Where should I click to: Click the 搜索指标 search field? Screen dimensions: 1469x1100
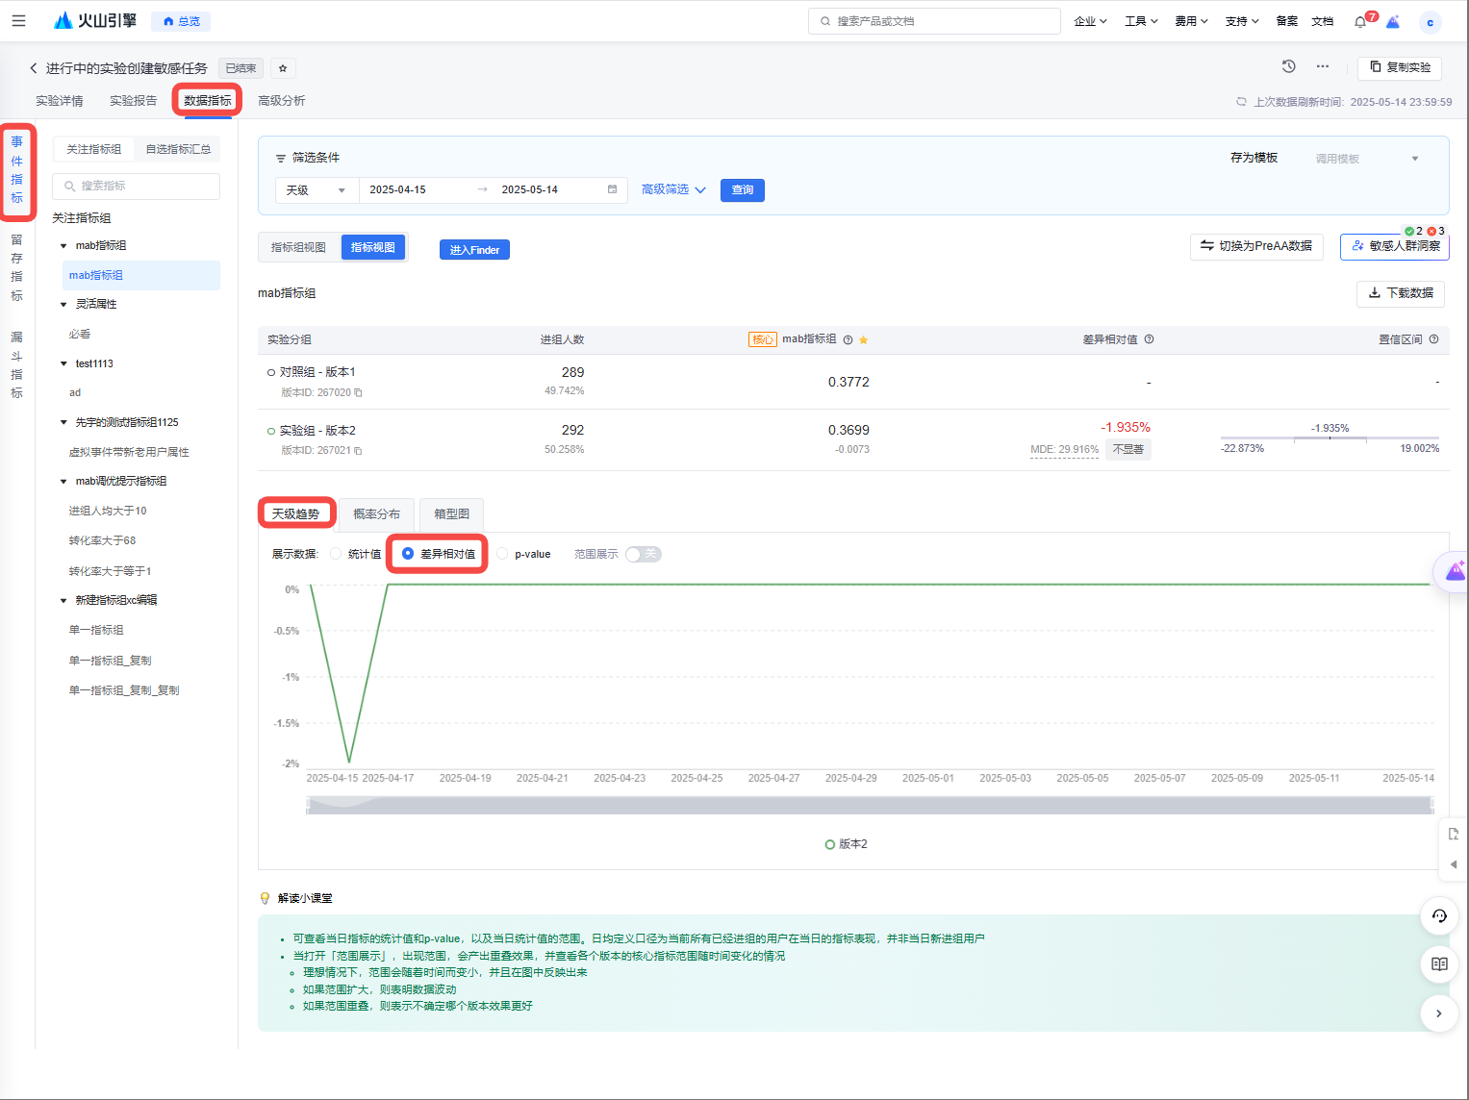137,187
